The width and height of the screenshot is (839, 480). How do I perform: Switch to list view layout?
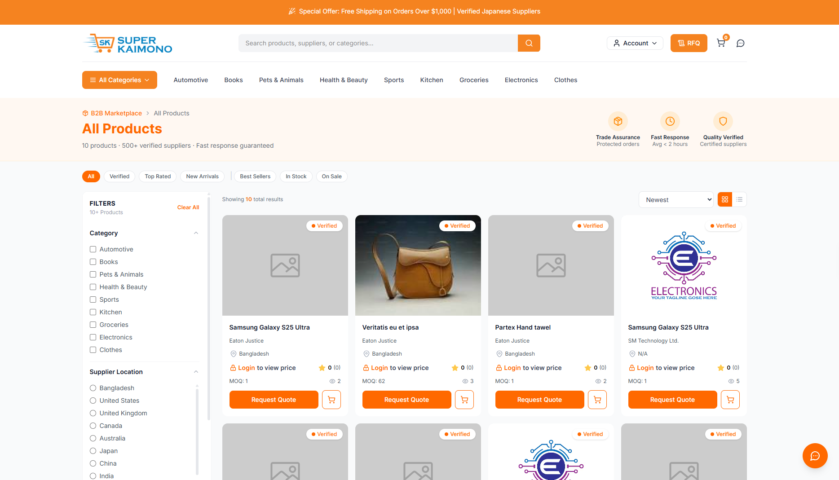739,199
